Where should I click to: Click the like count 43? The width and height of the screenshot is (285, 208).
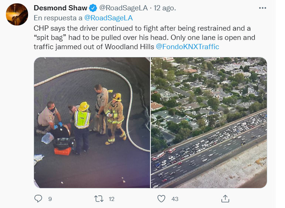click(175, 199)
